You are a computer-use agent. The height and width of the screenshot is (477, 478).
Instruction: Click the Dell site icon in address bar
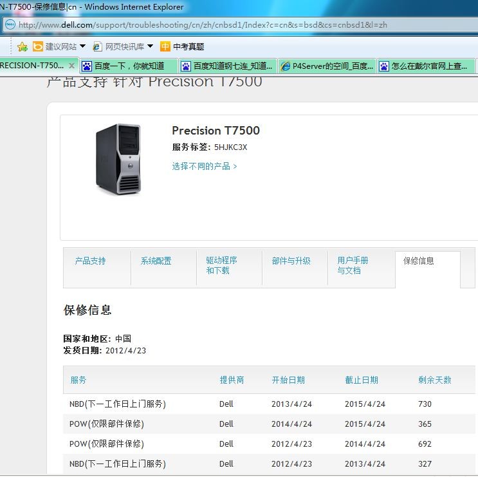pos(10,24)
